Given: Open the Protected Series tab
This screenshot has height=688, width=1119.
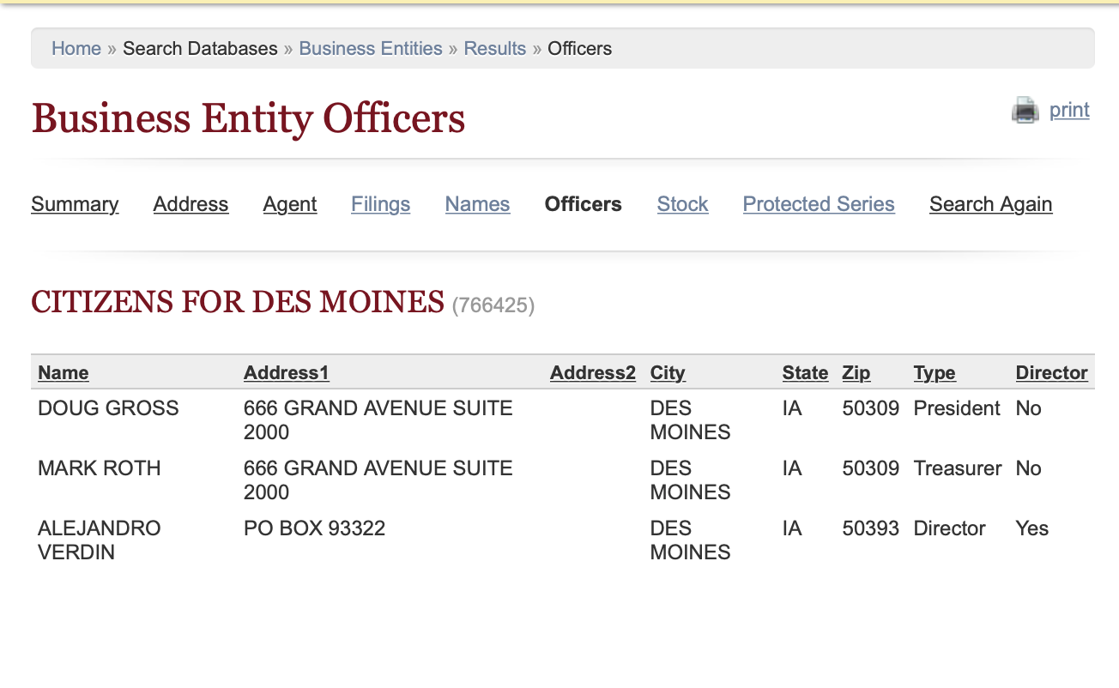Looking at the screenshot, I should coord(819,204).
